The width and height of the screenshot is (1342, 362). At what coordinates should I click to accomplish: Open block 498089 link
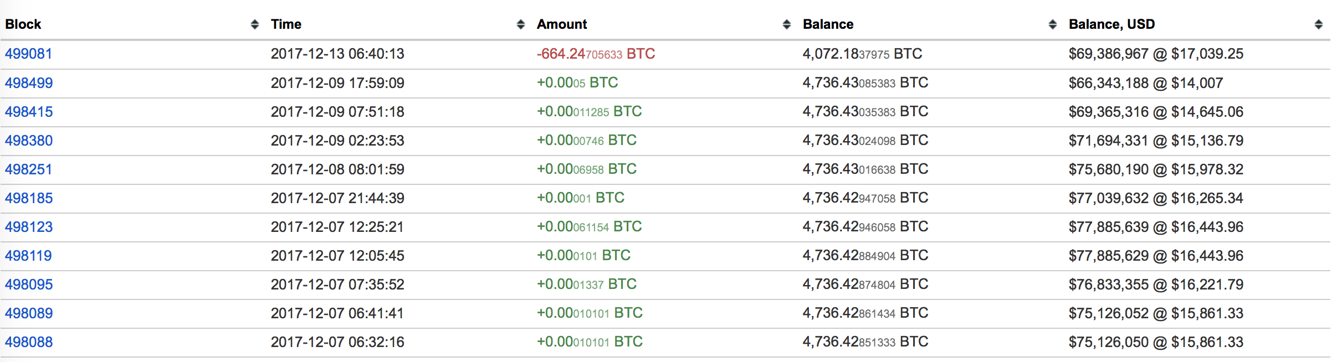click(x=29, y=313)
